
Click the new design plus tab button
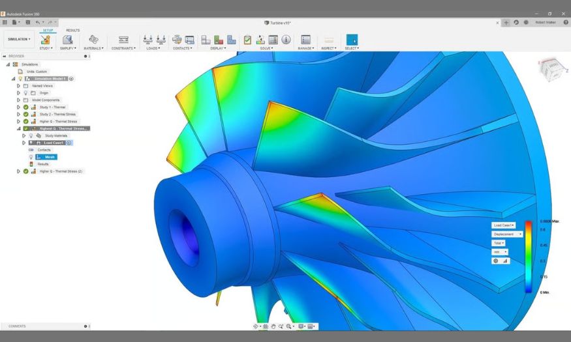[x=506, y=23]
